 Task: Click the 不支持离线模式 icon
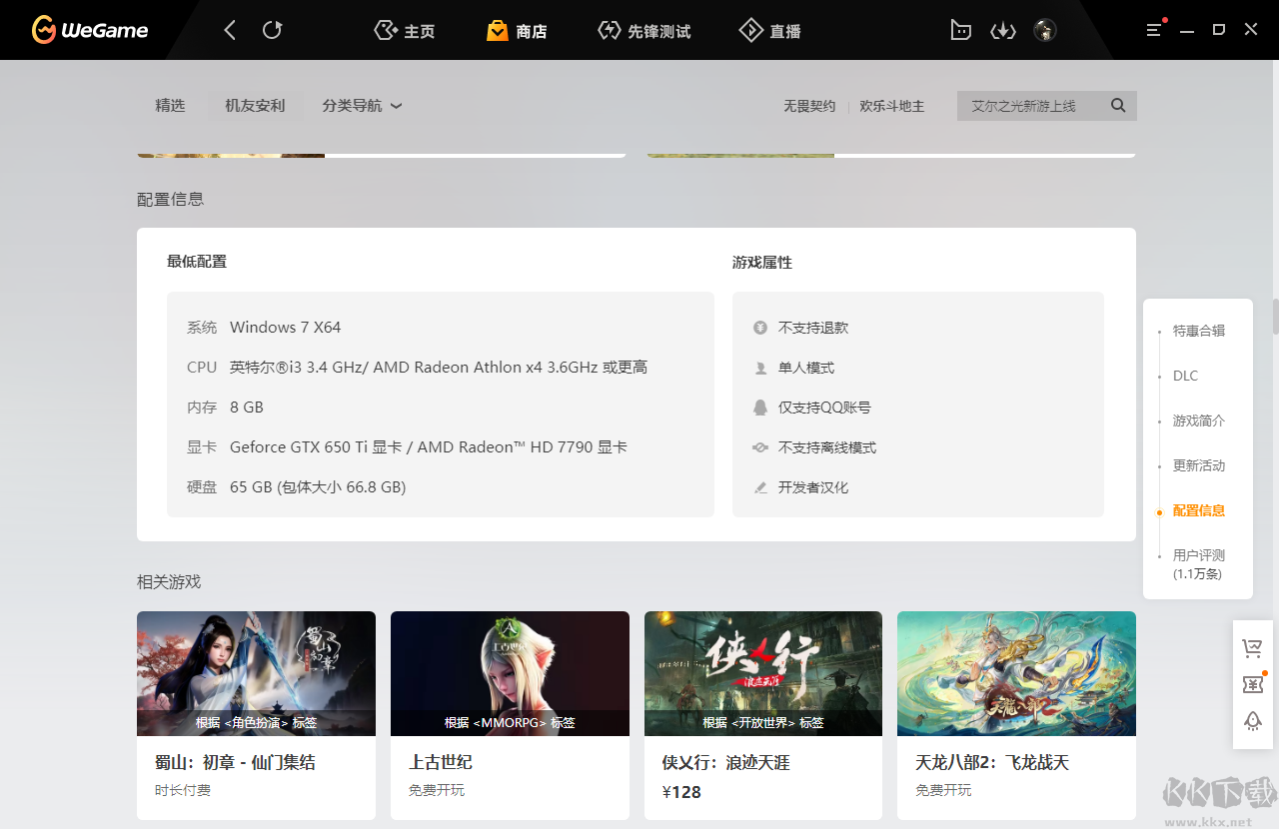(760, 447)
